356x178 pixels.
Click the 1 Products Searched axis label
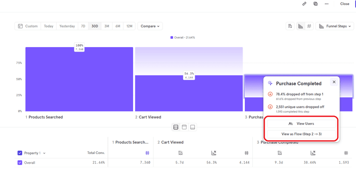click(x=44, y=117)
